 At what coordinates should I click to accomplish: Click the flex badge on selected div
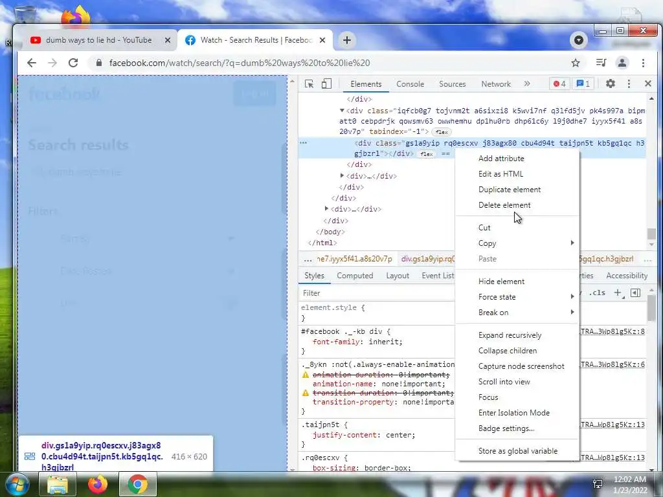[x=426, y=154]
